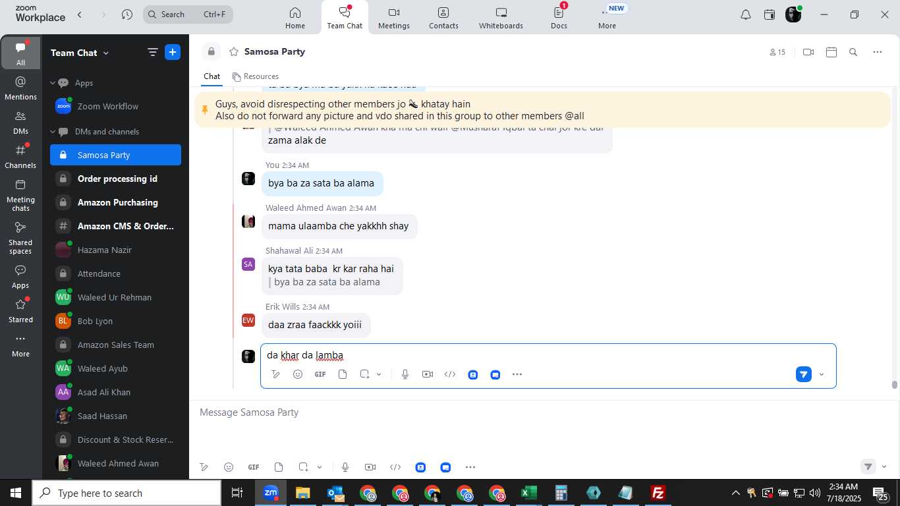The width and height of the screenshot is (900, 506).
Task: Open the More menu in top navigation
Action: (x=607, y=18)
